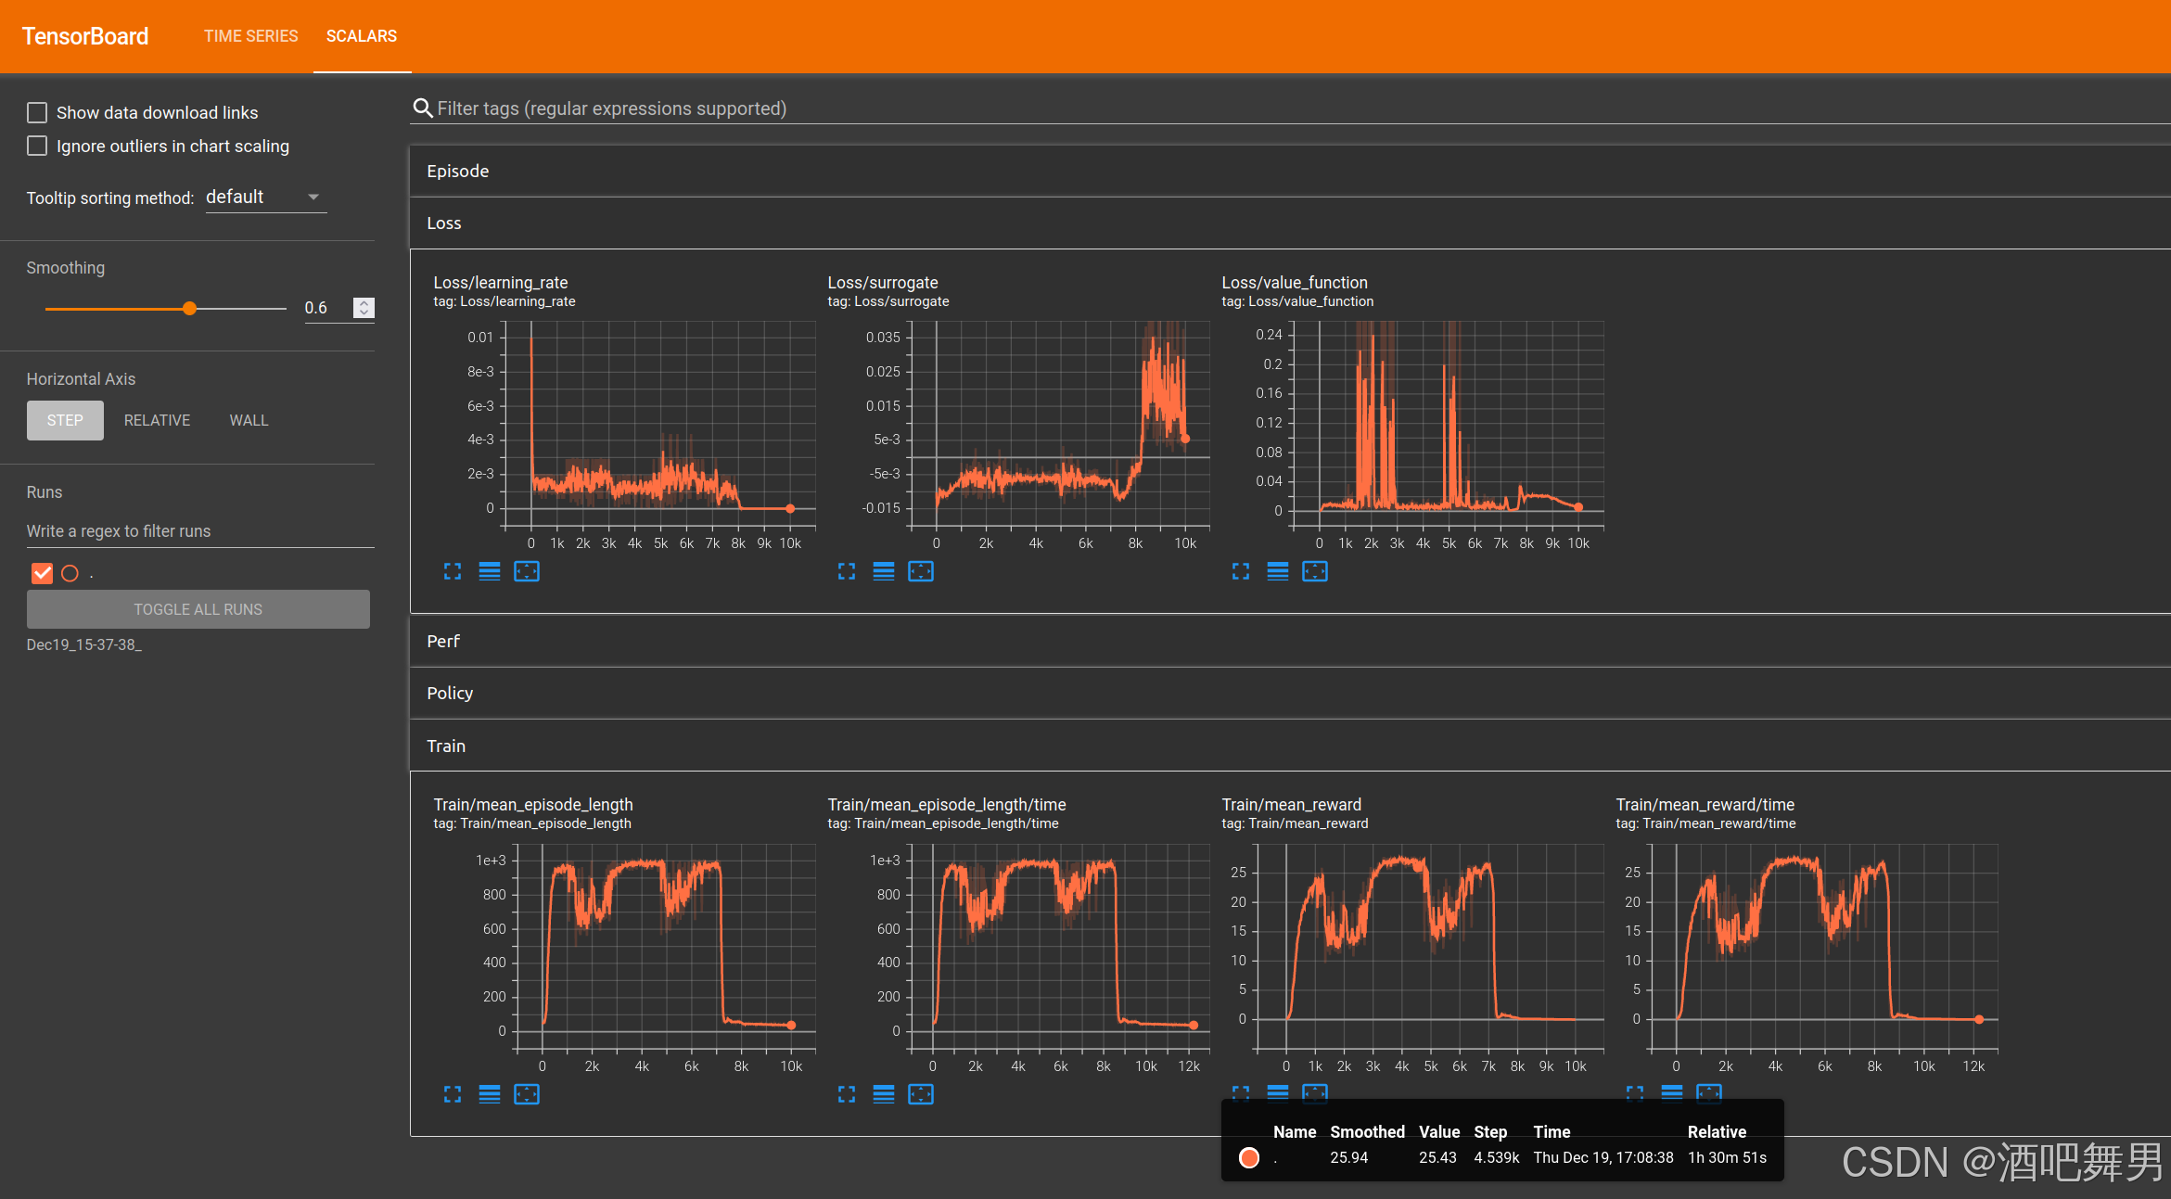Check Ignore outliers in chart scaling
The image size is (2171, 1199).
point(37,146)
